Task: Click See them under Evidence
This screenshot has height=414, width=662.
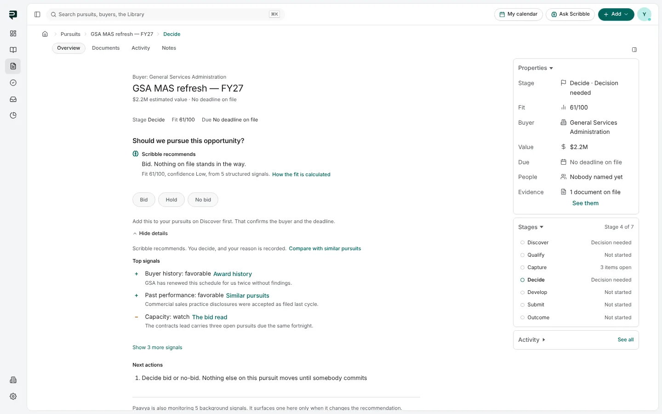Action: tap(585, 203)
